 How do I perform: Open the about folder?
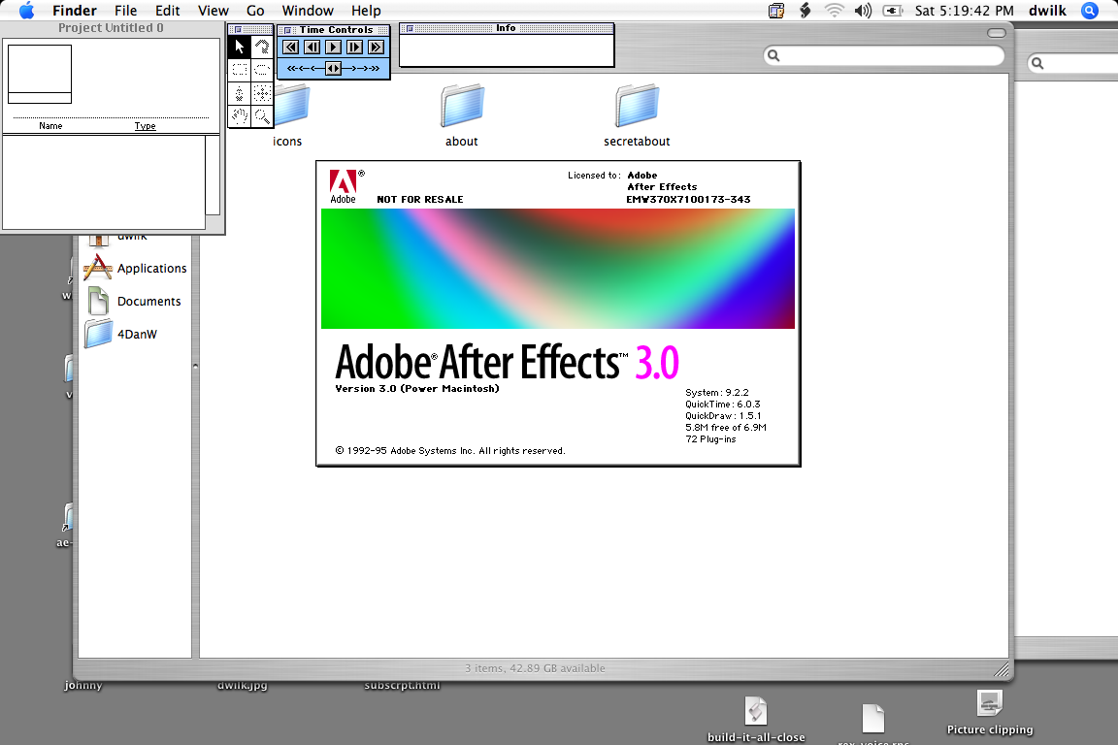pyautogui.click(x=462, y=115)
